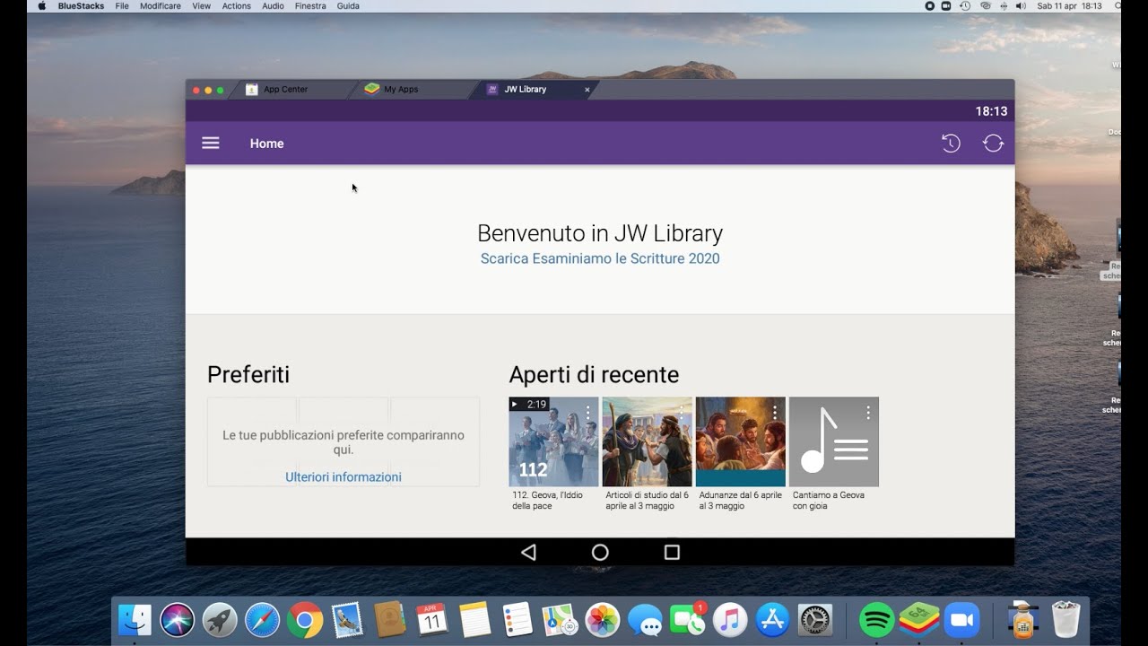Open options for Articoli di studio item

pos(682,412)
